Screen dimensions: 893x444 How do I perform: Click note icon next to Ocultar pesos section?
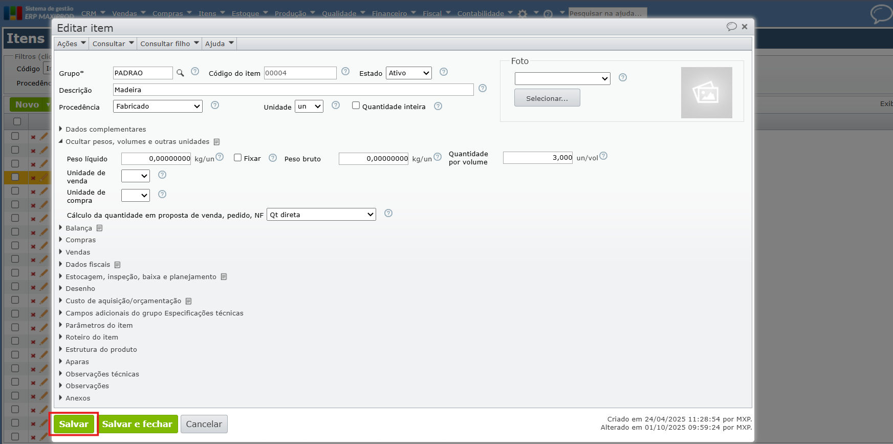tap(217, 142)
